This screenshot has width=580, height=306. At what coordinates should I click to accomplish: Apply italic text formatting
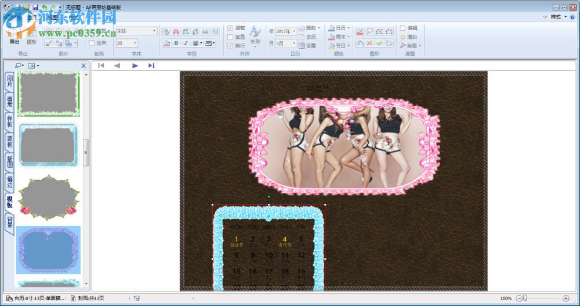click(x=186, y=43)
